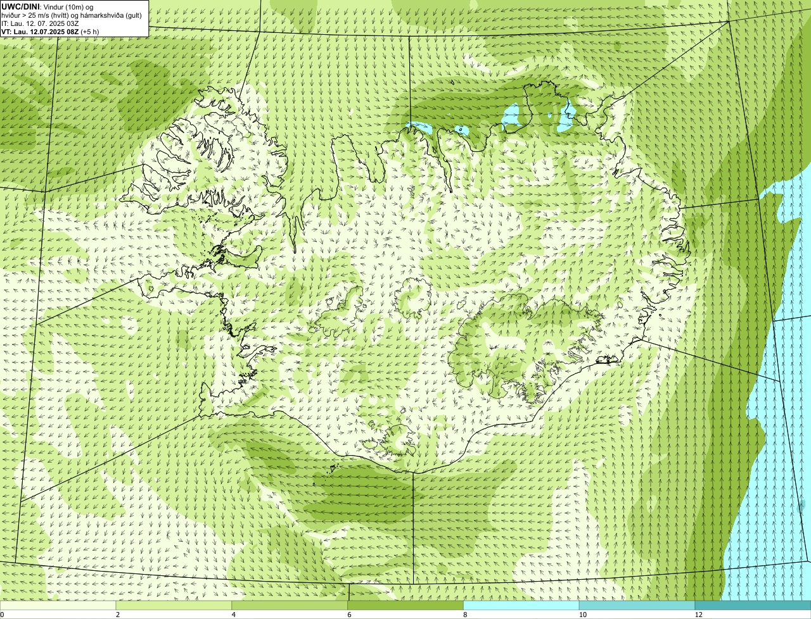Click the '8' label on the color scale
This screenshot has width=811, height=619.
tap(465, 615)
